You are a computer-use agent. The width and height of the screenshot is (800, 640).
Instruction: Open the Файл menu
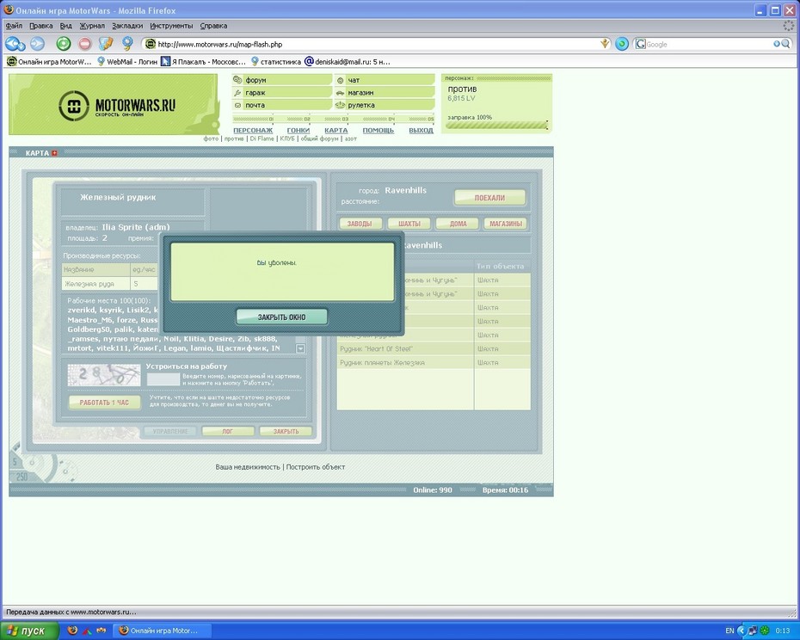pos(14,26)
